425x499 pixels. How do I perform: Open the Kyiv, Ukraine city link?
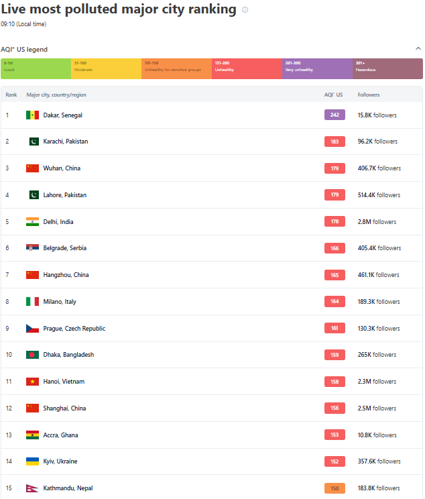[x=60, y=461]
